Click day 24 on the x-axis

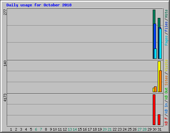pos(125,129)
